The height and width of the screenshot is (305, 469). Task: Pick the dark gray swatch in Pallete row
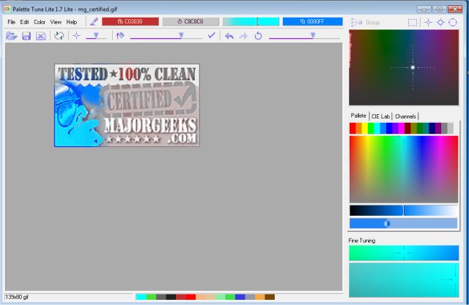coord(444,128)
